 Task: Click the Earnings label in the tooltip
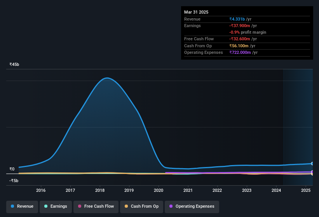tap(192, 26)
